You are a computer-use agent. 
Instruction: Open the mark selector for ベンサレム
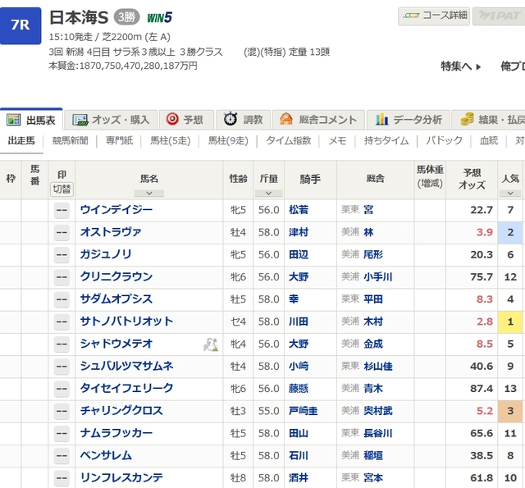(62, 456)
